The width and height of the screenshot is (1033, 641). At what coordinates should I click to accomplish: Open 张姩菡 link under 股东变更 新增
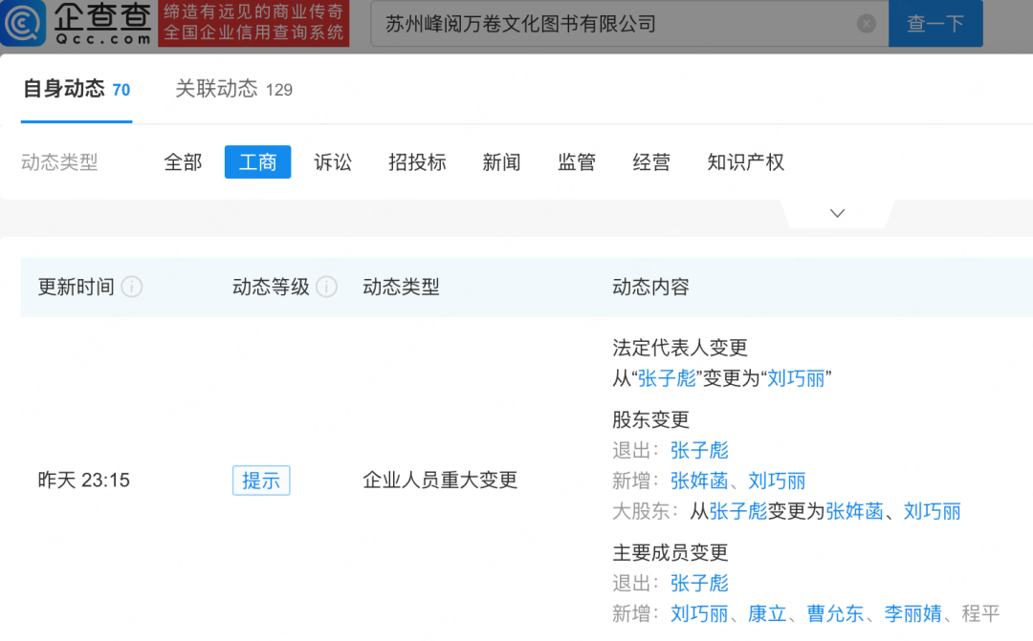(x=699, y=481)
